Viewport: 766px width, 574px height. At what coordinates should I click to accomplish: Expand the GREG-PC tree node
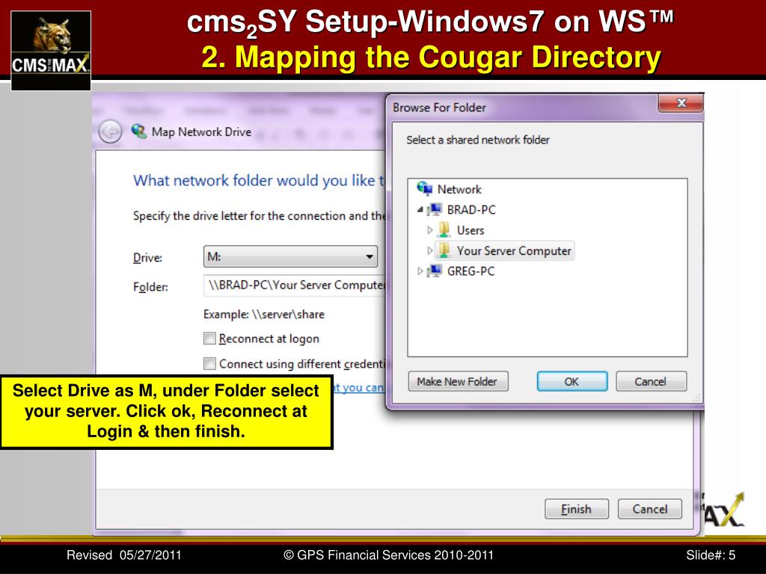click(x=420, y=271)
